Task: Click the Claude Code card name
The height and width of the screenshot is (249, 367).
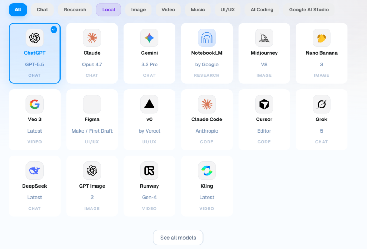Action: [x=207, y=119]
